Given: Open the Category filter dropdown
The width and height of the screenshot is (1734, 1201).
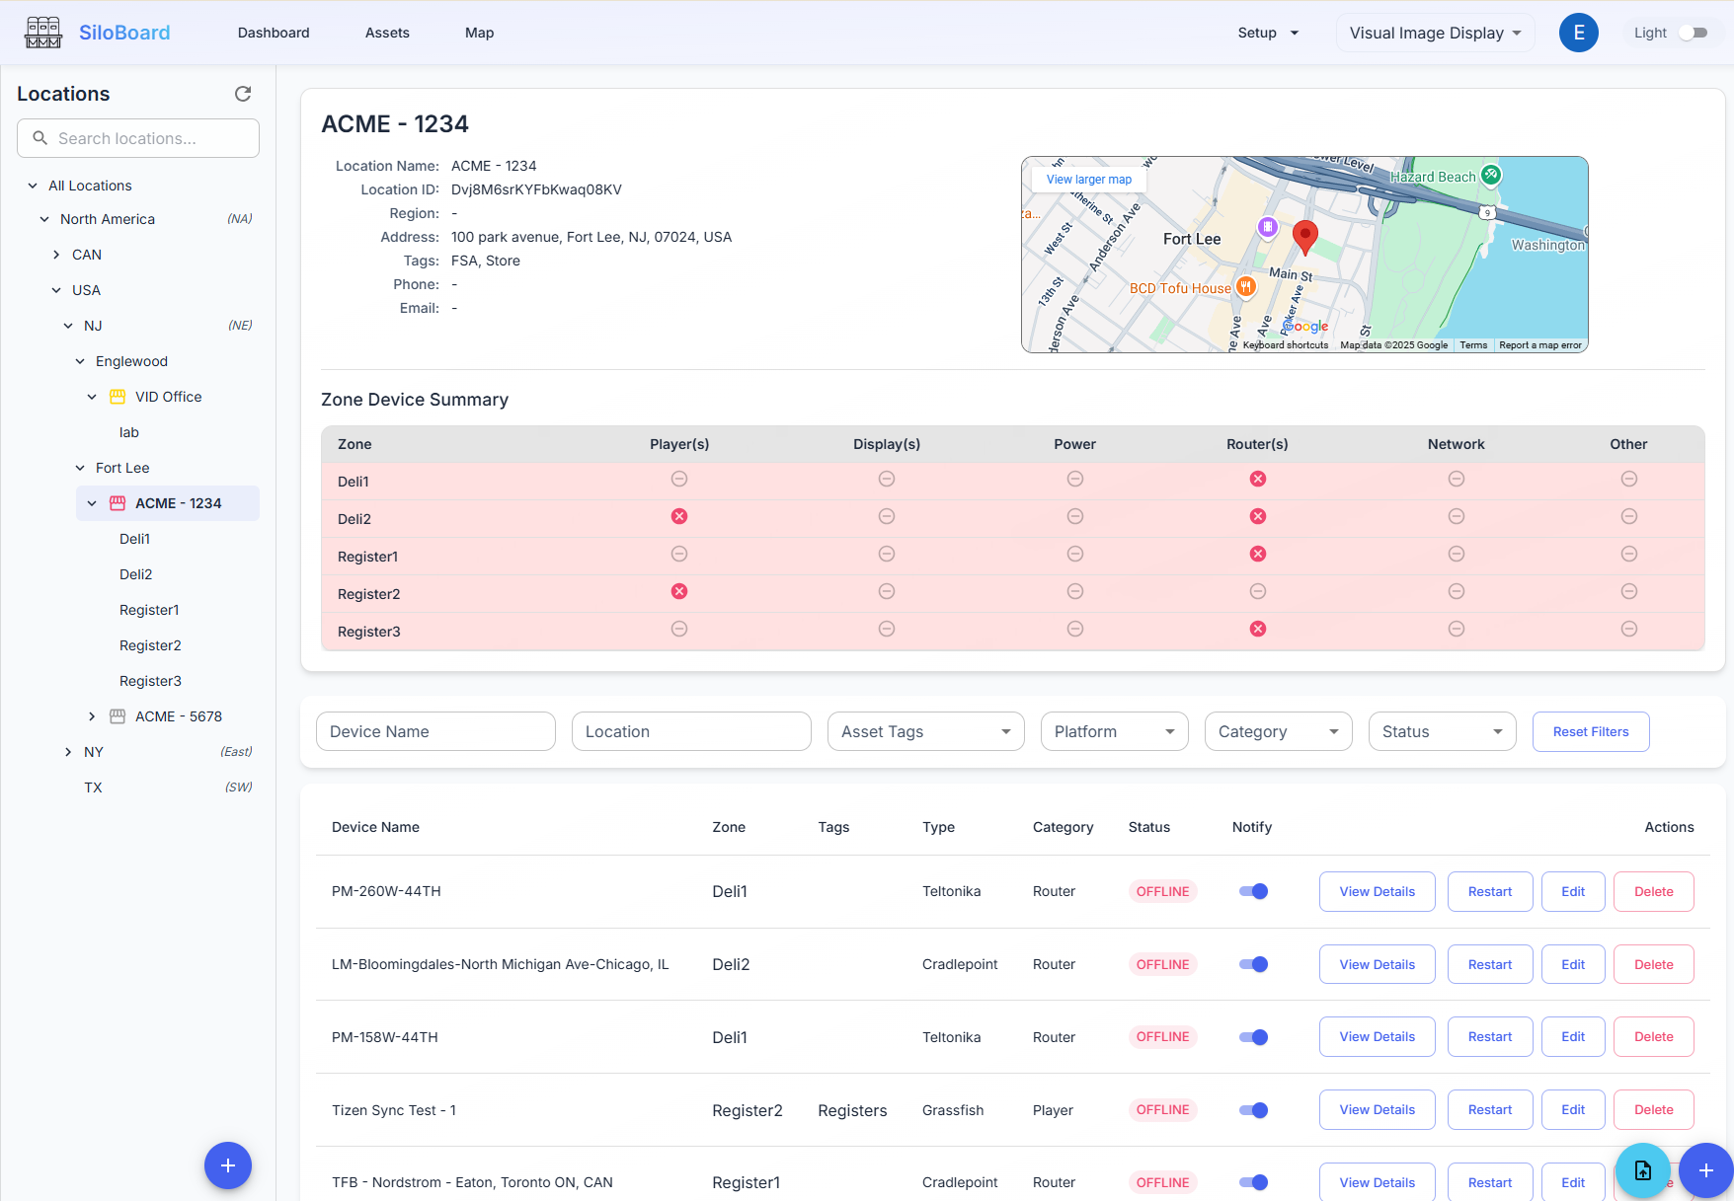Looking at the screenshot, I should click(1279, 731).
